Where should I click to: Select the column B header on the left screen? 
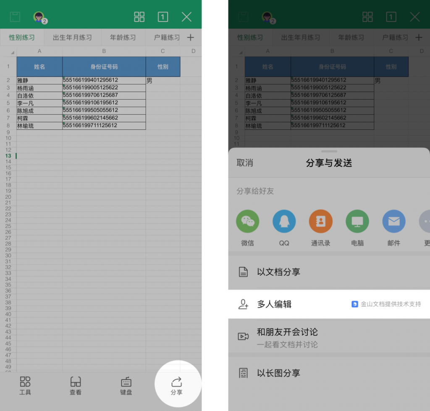(x=104, y=51)
